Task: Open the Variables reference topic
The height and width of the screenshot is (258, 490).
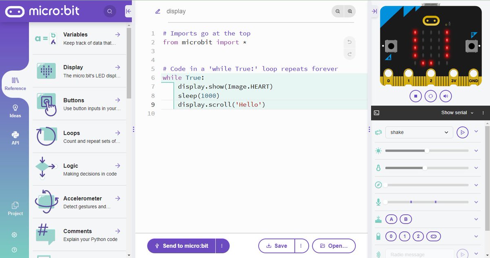Action: [x=79, y=38]
